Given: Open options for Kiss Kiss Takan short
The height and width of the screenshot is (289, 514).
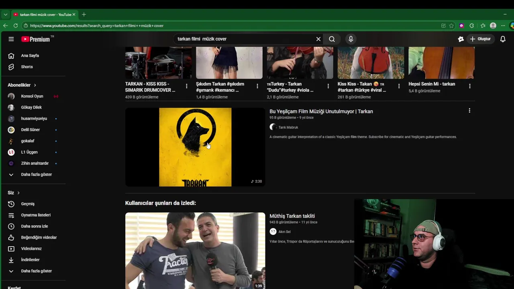Looking at the screenshot, I should pyautogui.click(x=399, y=86).
